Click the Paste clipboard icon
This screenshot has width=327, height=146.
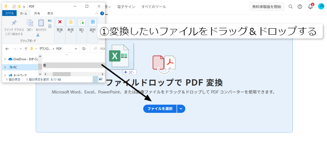click(41, 22)
